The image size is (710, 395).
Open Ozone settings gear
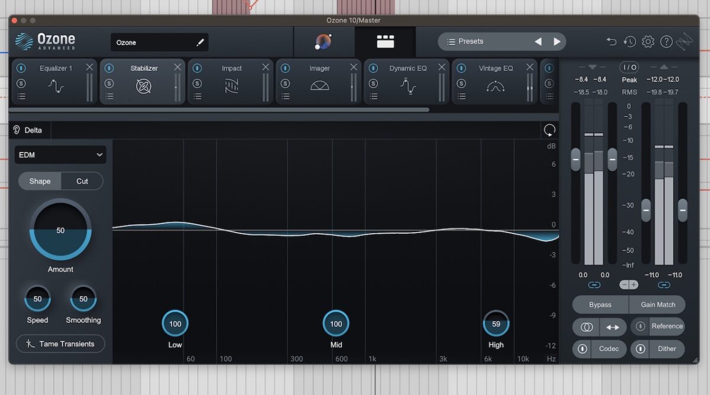coord(648,41)
